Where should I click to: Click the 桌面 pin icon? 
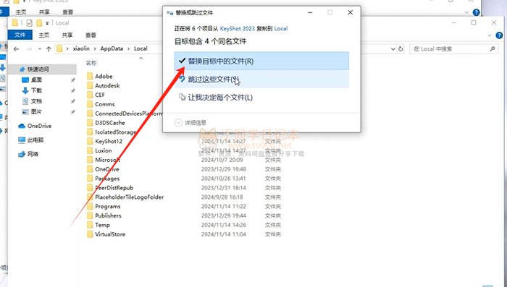click(x=73, y=80)
